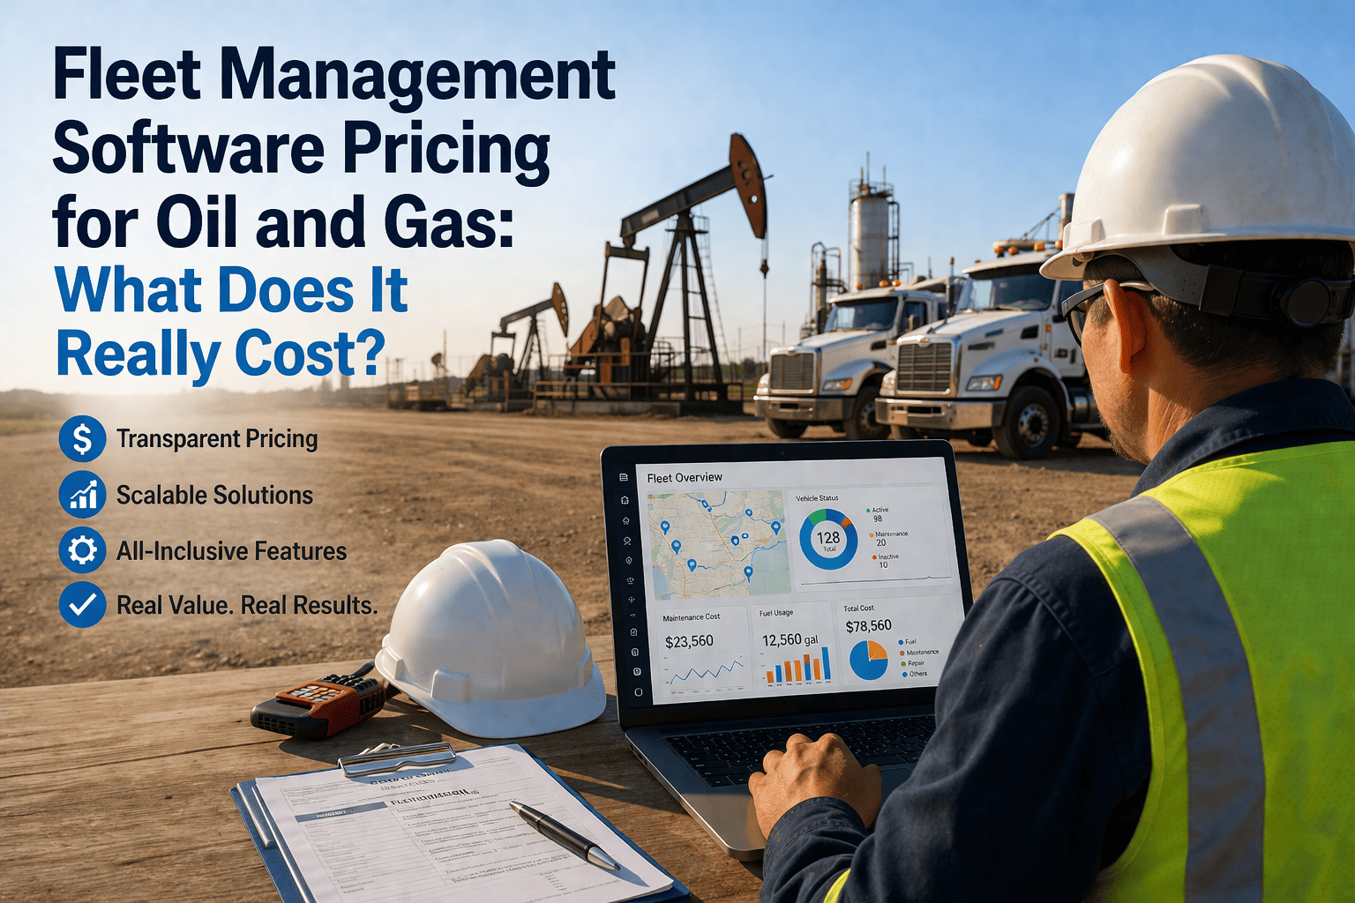Click the $78,560 total cost value
This screenshot has width=1355, height=903.
(x=868, y=625)
